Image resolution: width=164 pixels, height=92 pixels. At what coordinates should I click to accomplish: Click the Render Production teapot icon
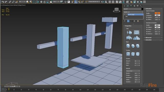pos(138,2)
